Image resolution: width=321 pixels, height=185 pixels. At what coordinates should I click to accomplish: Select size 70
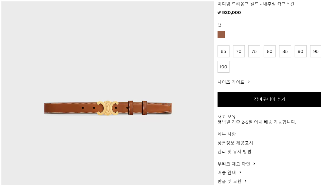(239, 51)
